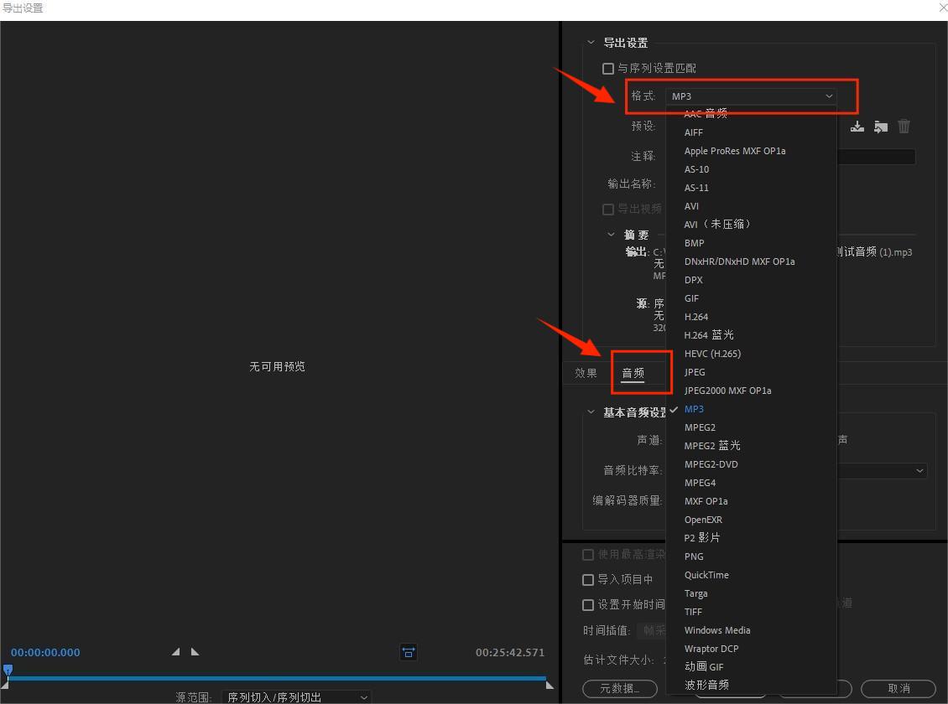Click the crop output settings icon
Viewport: 948px width, 704px height.
click(x=408, y=652)
